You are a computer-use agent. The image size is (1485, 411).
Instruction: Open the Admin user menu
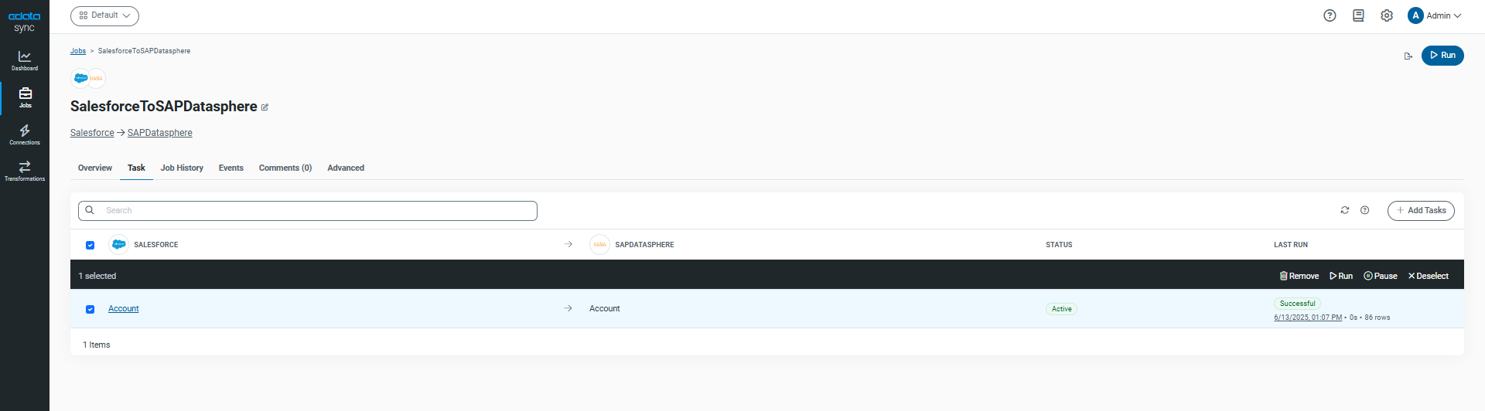point(1435,15)
